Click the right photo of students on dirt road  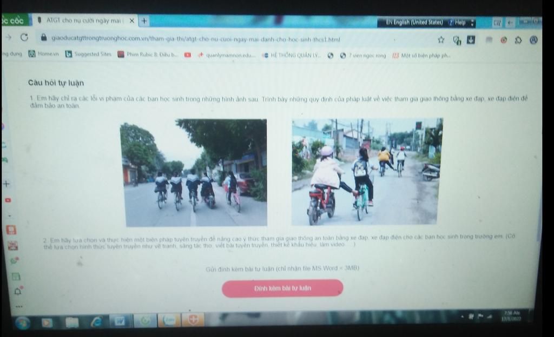pyautogui.click(x=366, y=172)
